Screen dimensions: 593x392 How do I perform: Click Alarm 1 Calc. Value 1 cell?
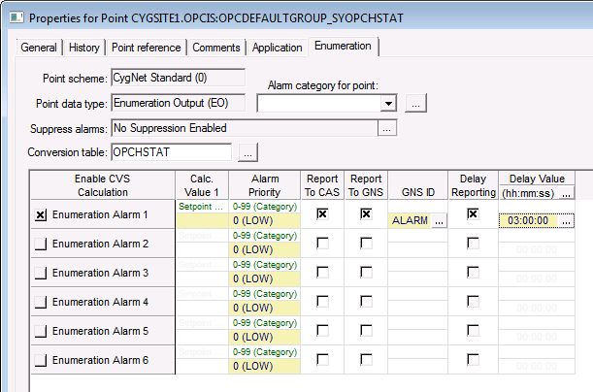pyautogui.click(x=202, y=221)
